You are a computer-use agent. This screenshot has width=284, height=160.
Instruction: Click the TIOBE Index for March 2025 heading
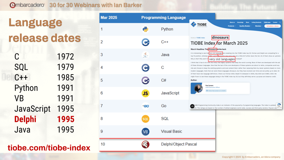click(219, 43)
